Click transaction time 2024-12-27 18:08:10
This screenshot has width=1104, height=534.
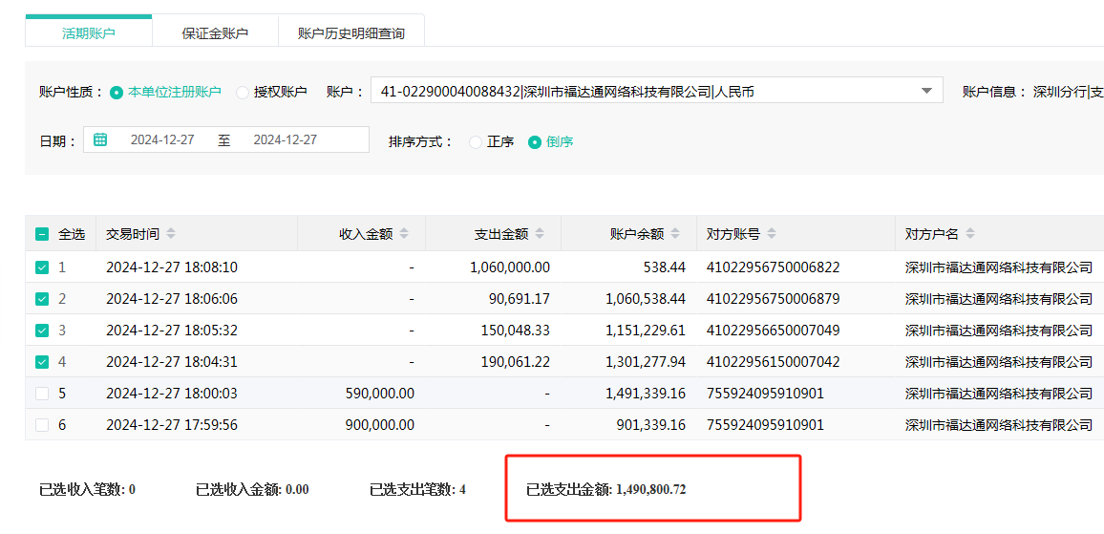(172, 267)
